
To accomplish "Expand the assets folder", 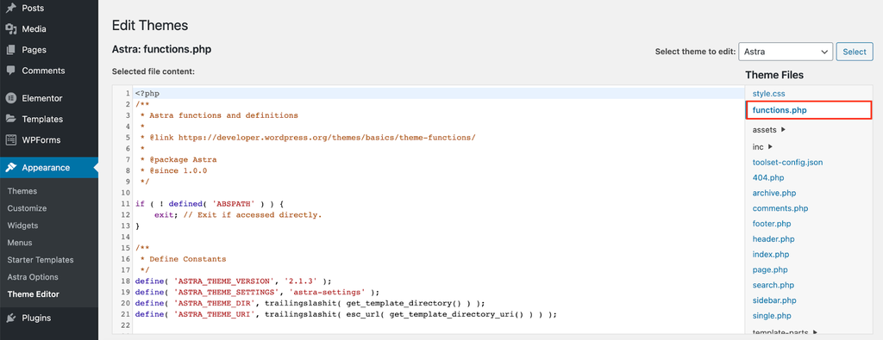I will [x=769, y=130].
